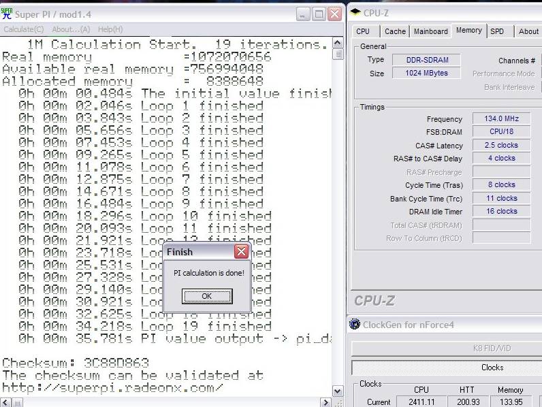Open the About tab in CPU-Z
542x407 pixels.
tap(528, 31)
